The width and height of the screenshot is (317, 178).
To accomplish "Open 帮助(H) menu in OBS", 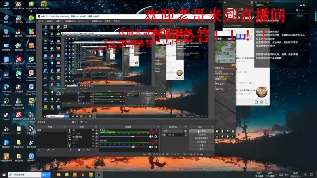I will pos(117,21).
